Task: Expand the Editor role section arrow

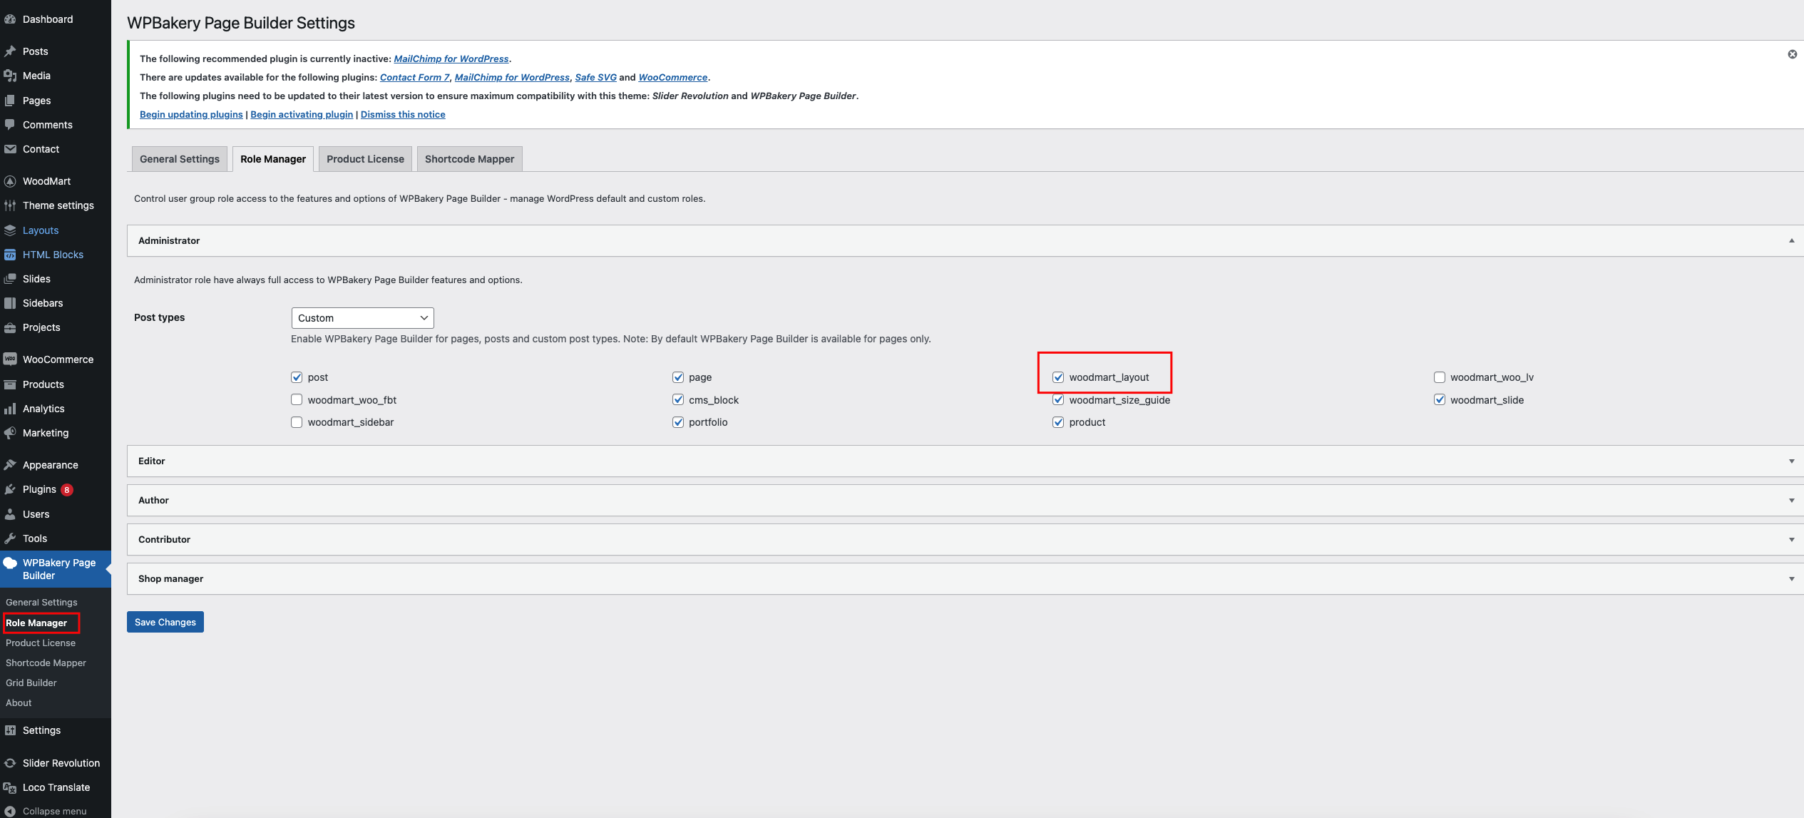Action: (1791, 461)
